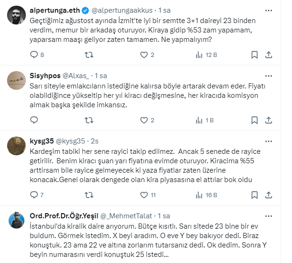
Task: Reply to alpertunga.eth's tweet
Action: pyautogui.click(x=34, y=55)
